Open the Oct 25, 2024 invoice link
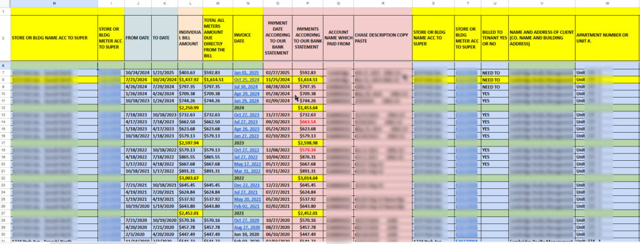Viewport: 640px width, 244px height. (x=246, y=79)
